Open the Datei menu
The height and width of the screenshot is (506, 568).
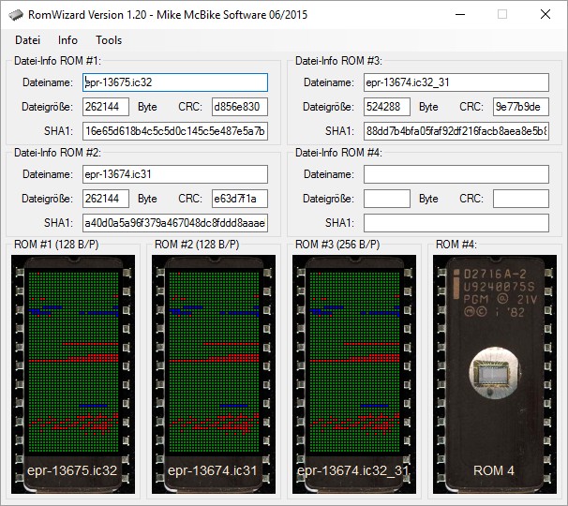pos(28,40)
